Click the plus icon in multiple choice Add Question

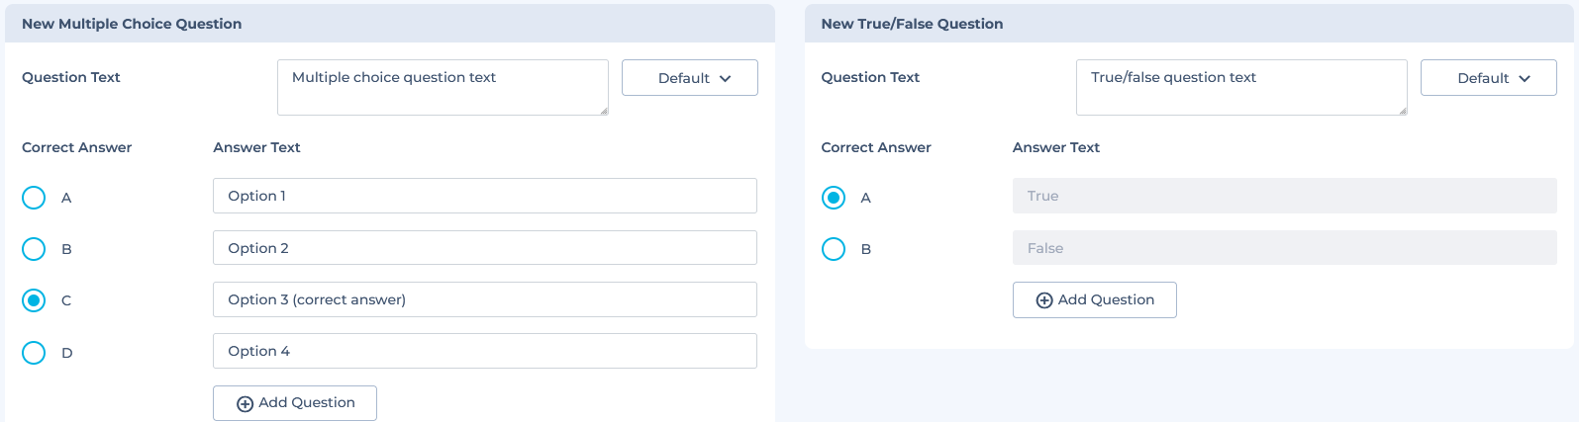[245, 404]
